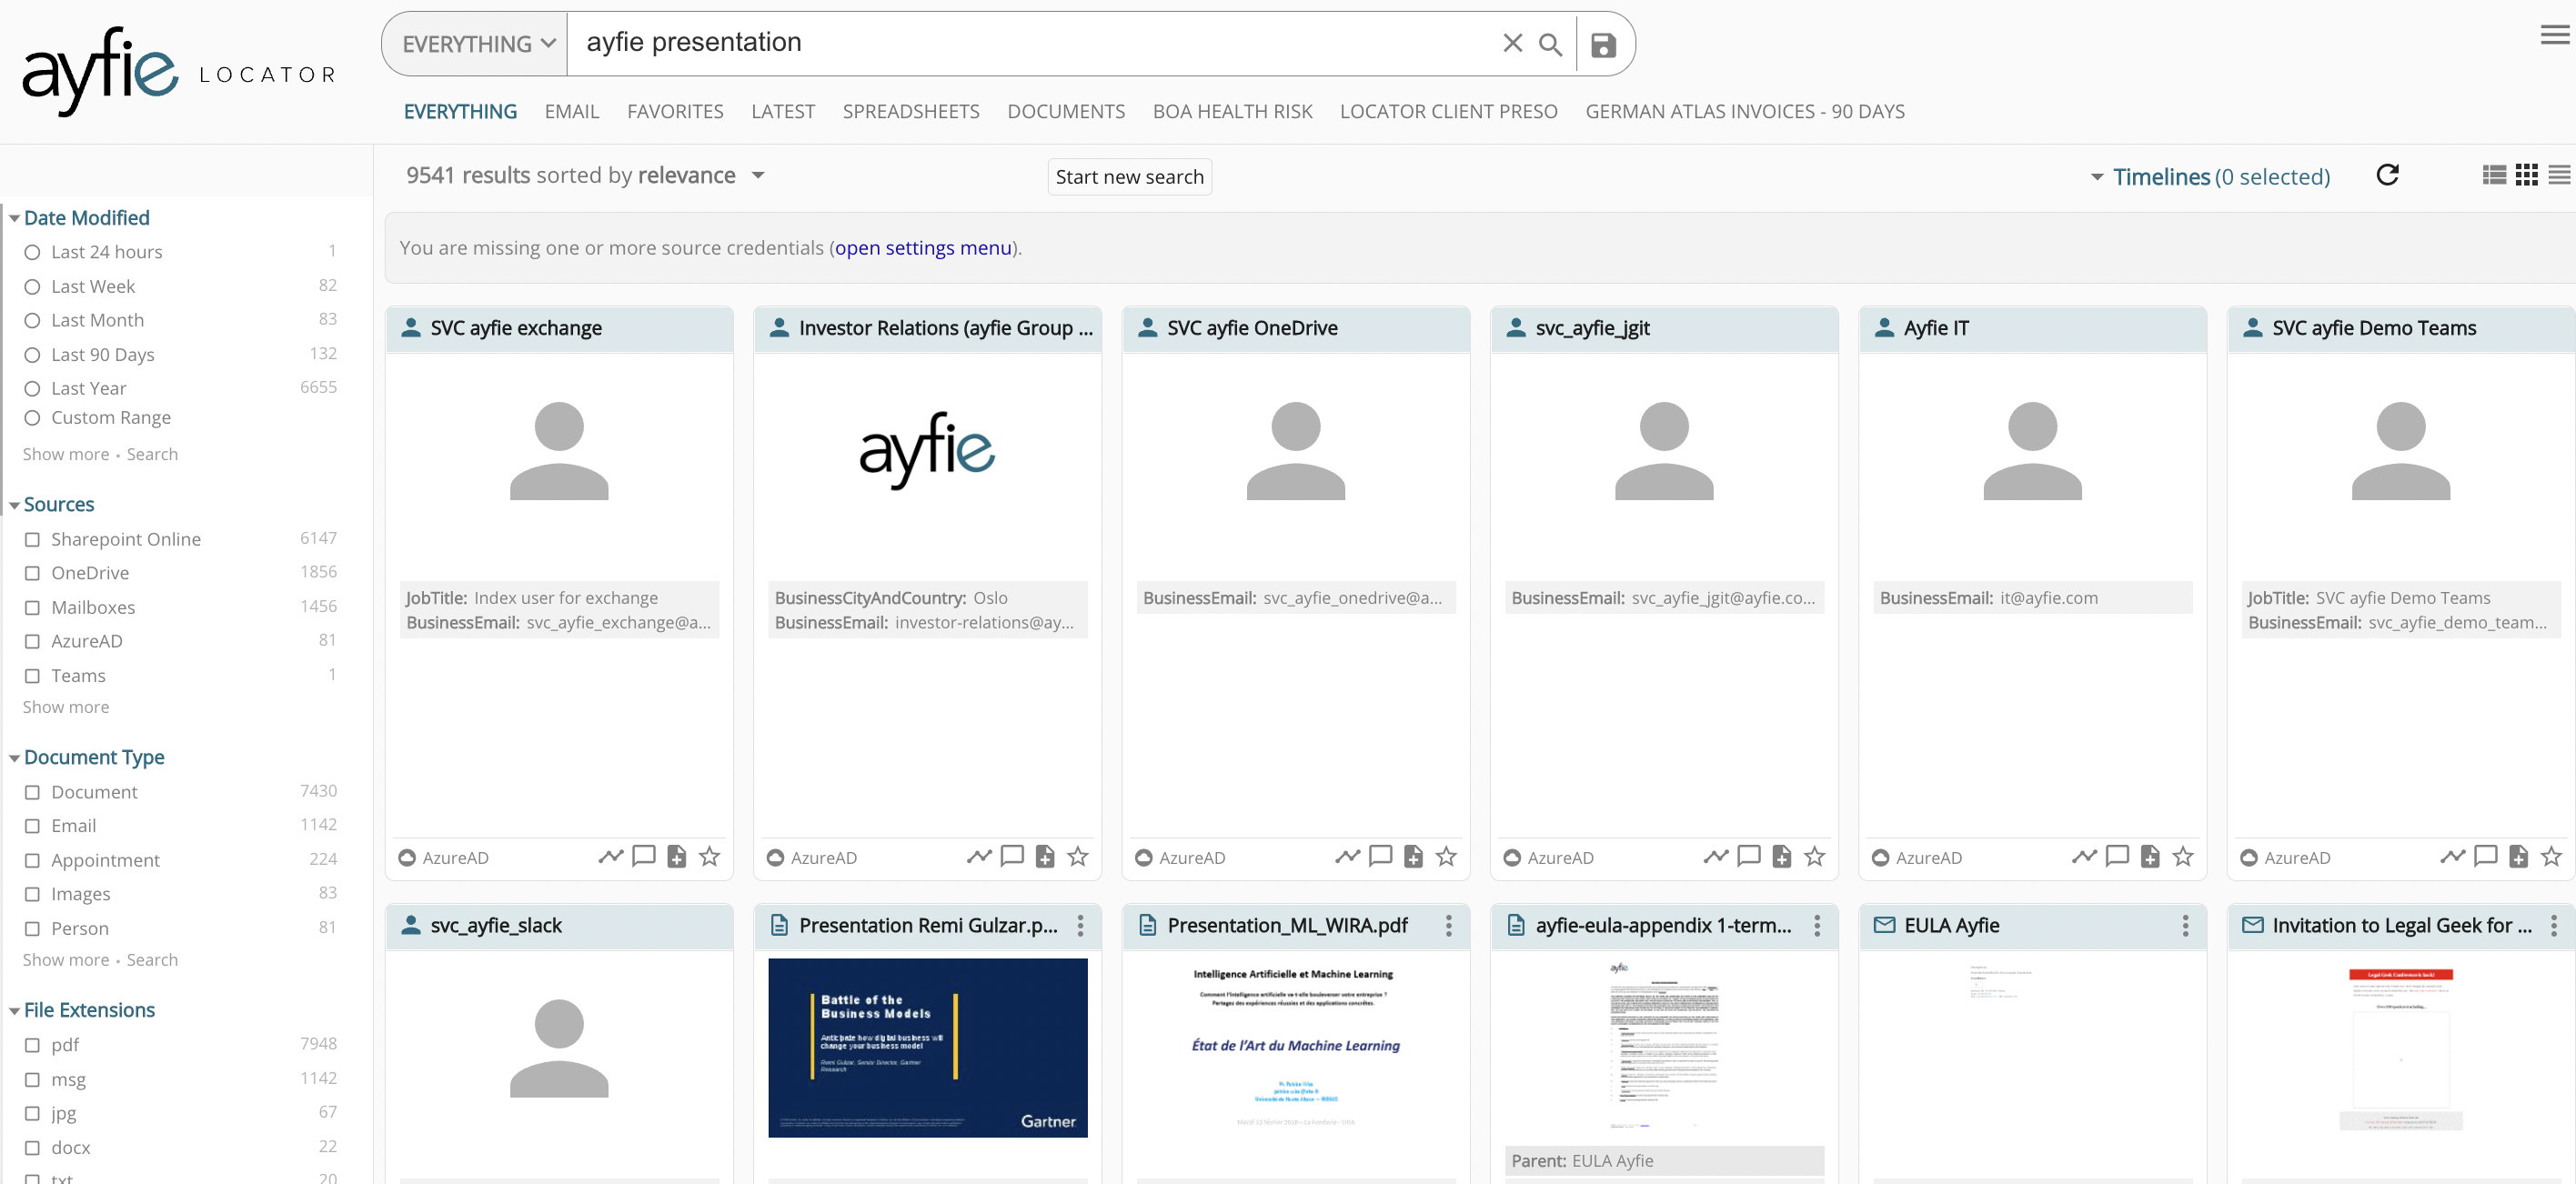The image size is (2576, 1184).
Task: Star the svc_ayfie_jgit card
Action: tap(1814, 856)
